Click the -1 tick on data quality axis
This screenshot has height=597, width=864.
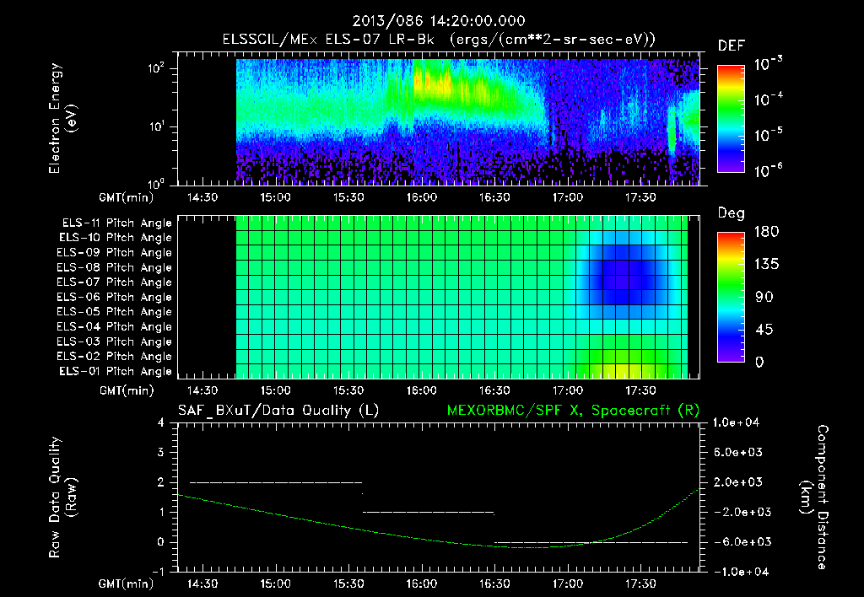158,572
